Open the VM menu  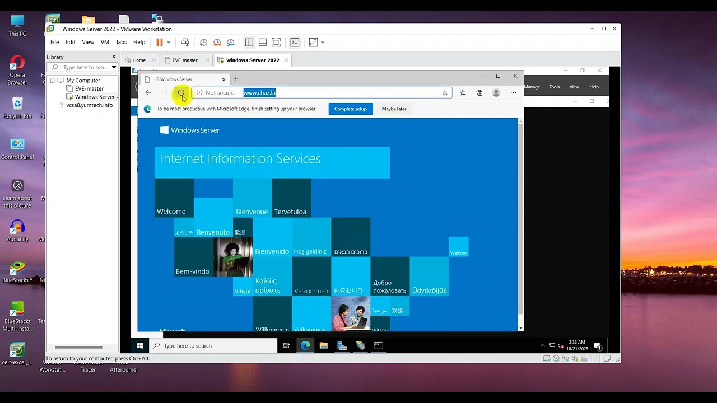105,42
